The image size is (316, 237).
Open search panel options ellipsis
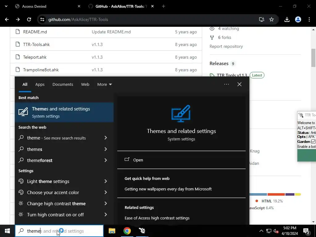pos(226,84)
